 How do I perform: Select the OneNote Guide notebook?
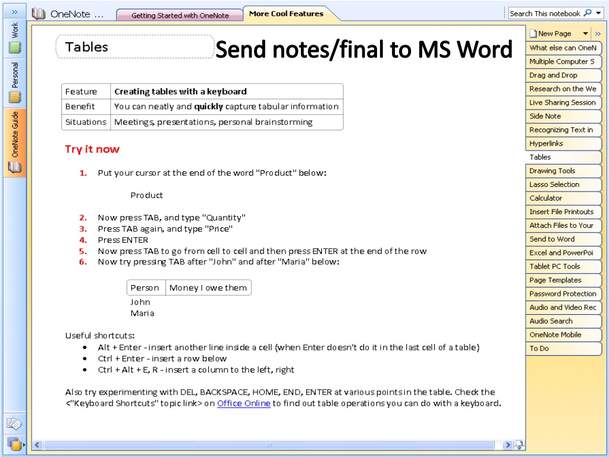point(15,142)
